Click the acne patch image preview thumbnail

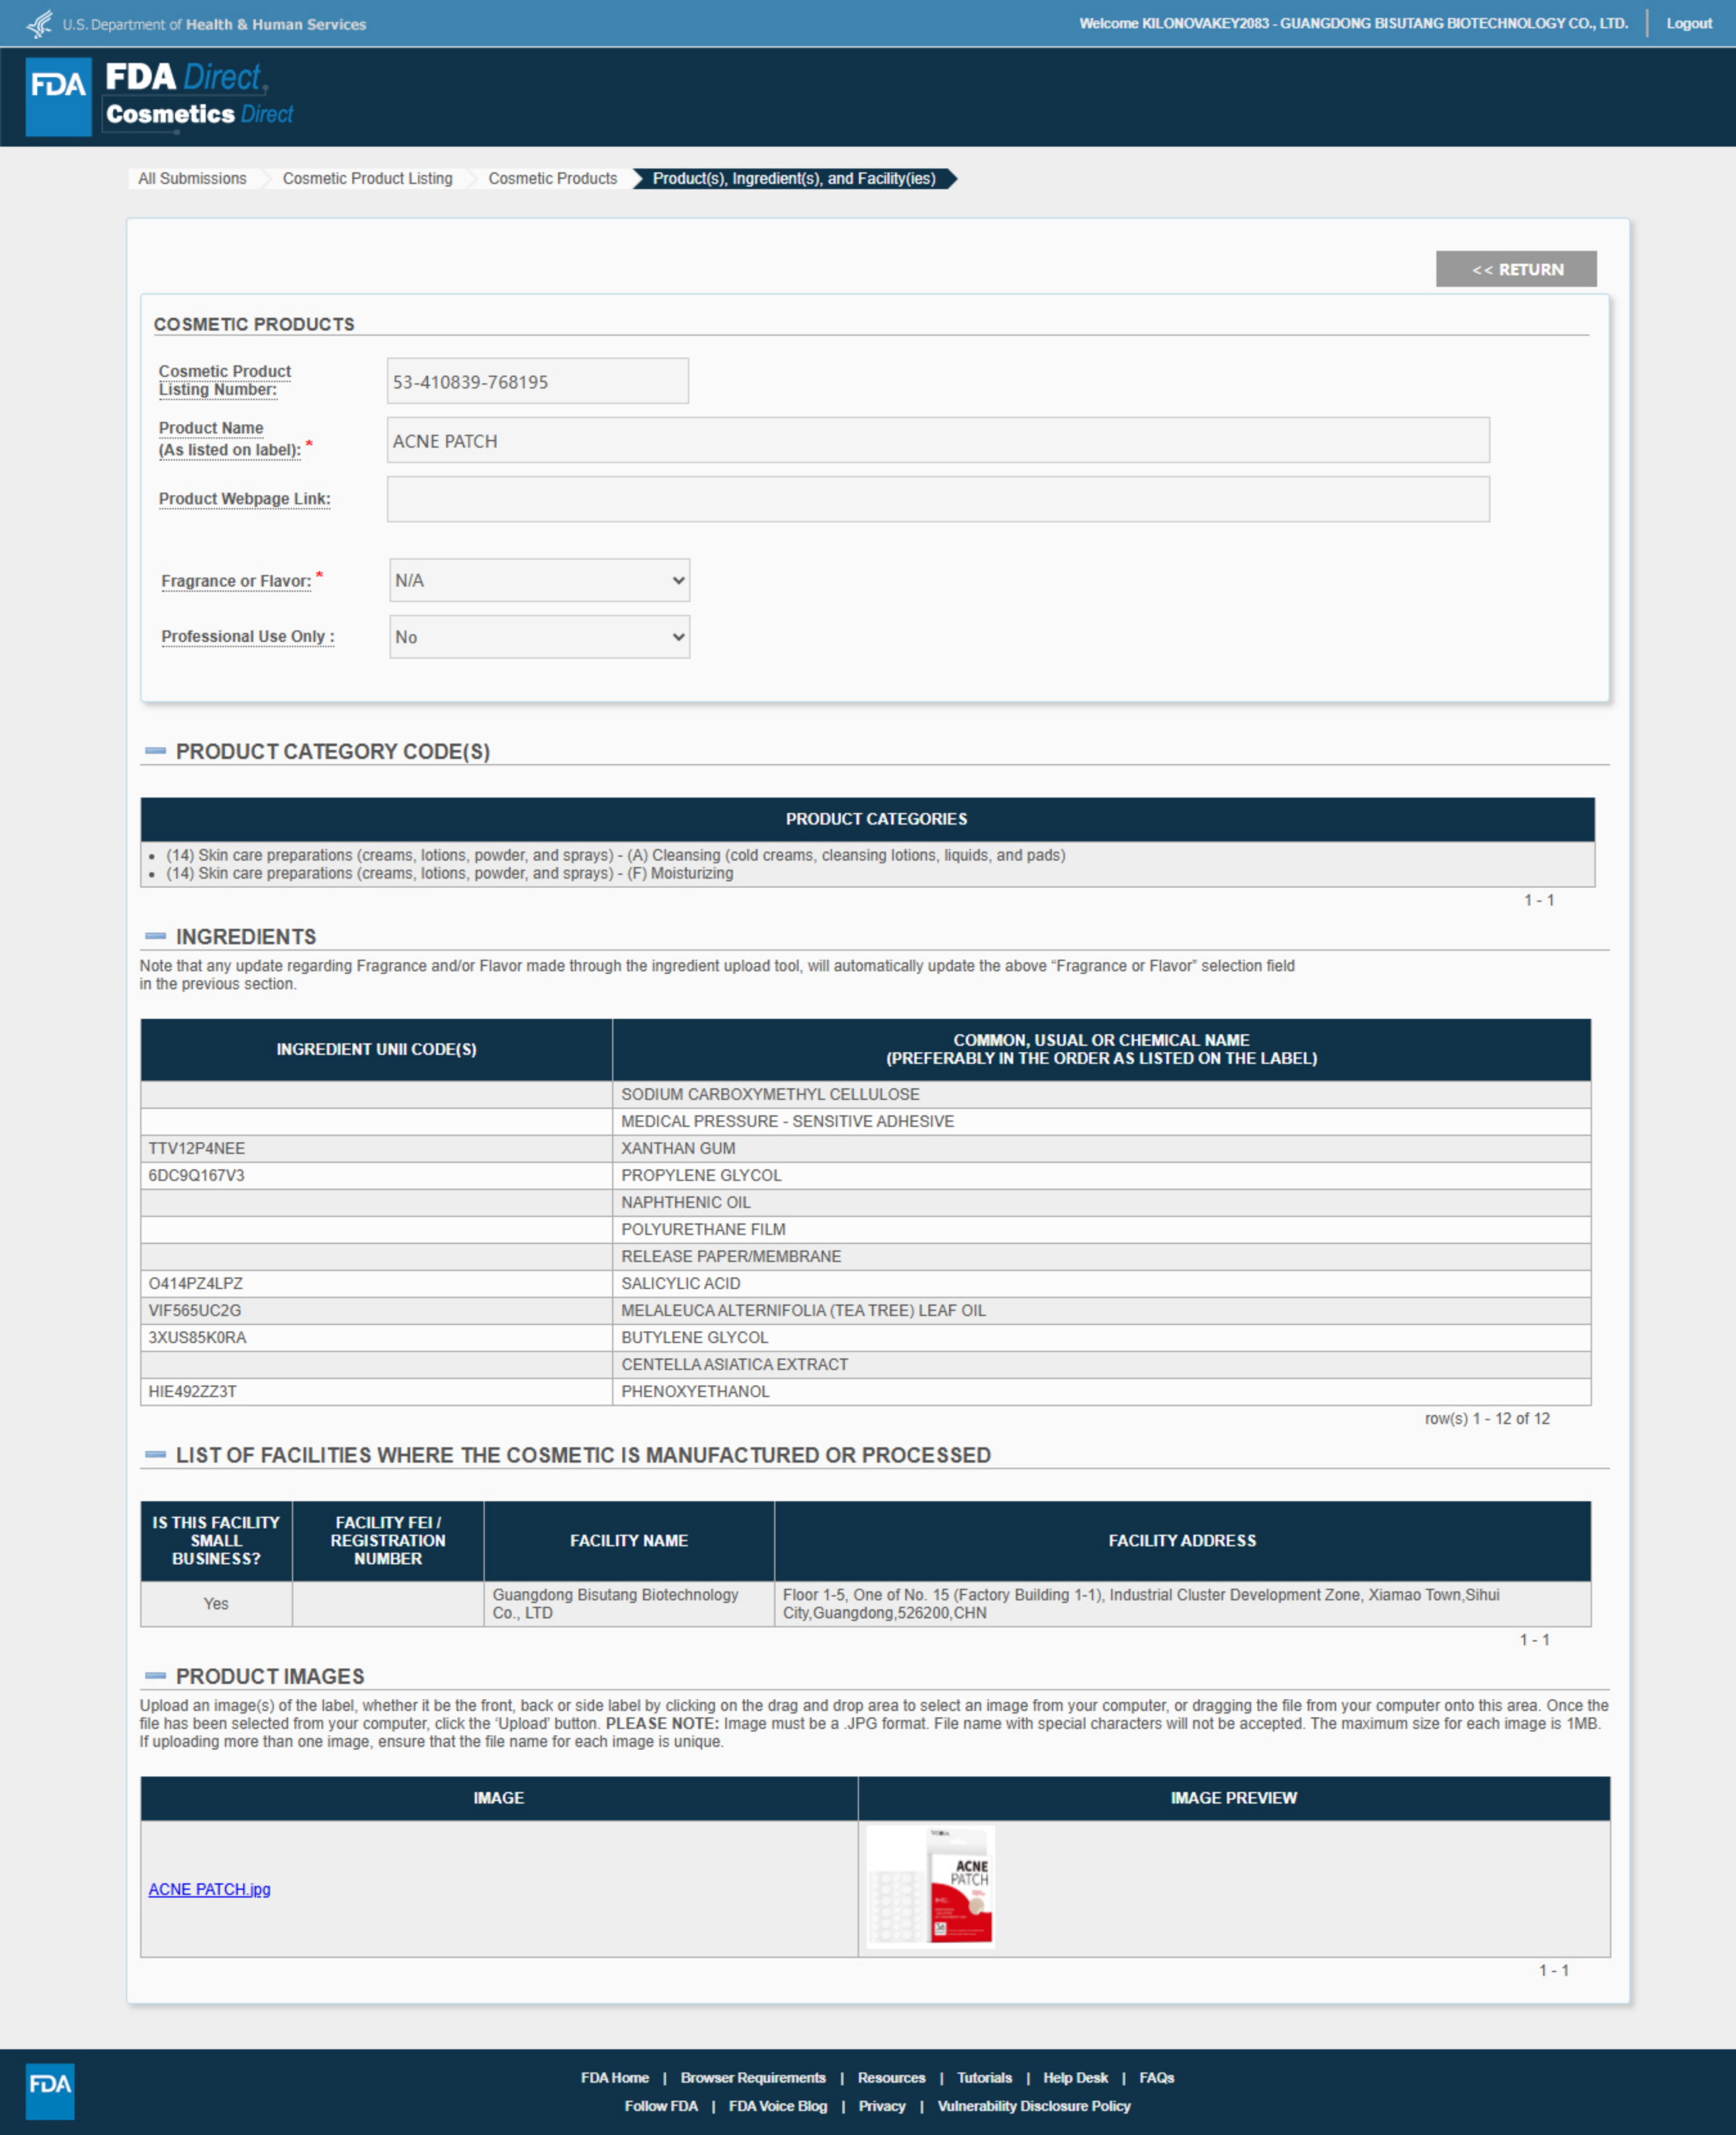(930, 1887)
